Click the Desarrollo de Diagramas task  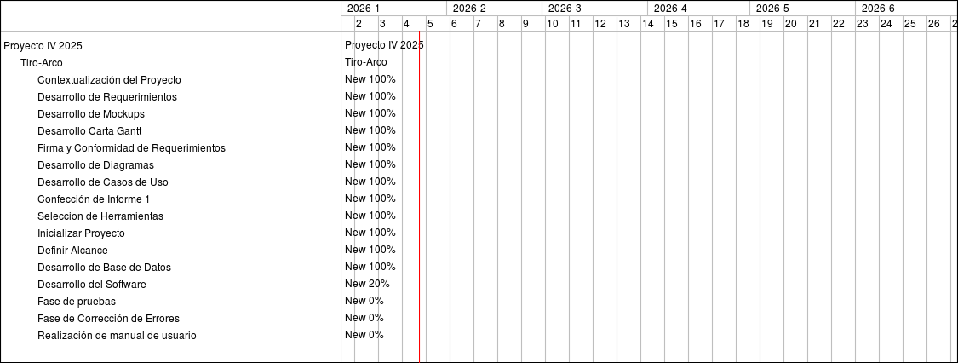[95, 165]
